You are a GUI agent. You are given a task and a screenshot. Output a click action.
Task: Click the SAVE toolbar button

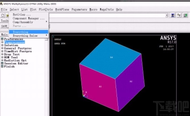[4, 26]
